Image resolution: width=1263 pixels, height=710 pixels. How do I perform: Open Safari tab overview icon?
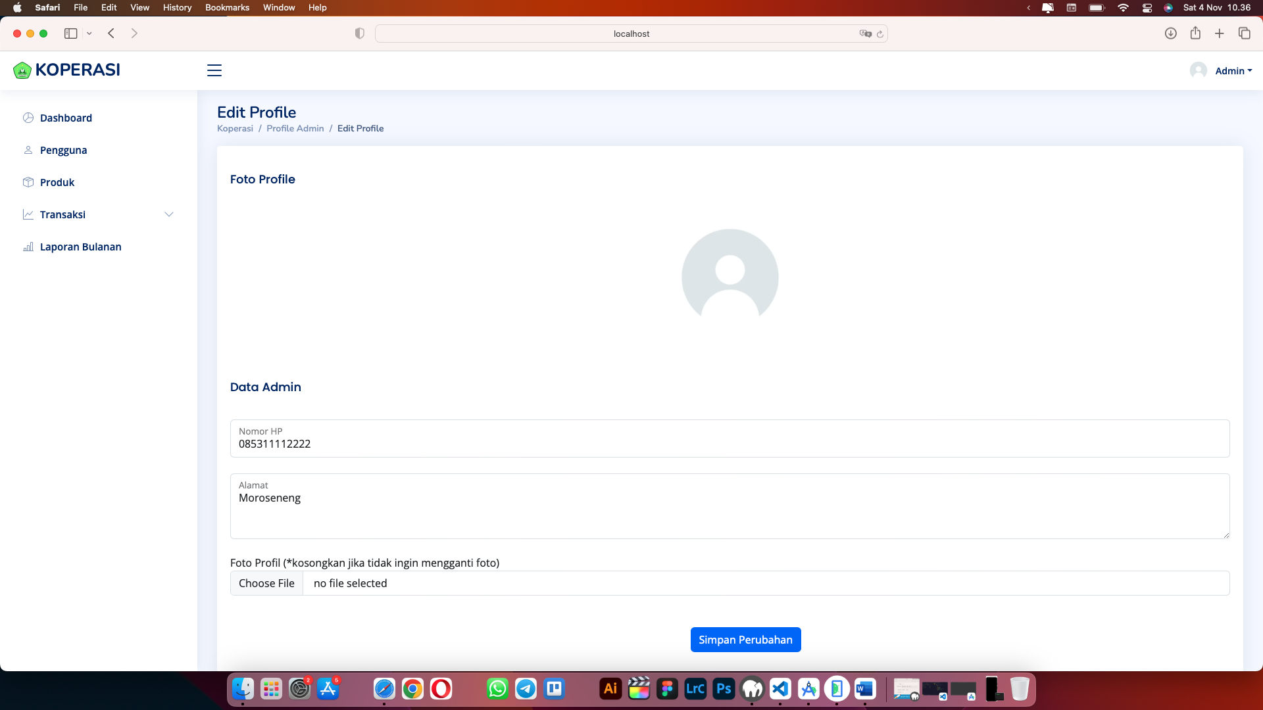click(1244, 34)
